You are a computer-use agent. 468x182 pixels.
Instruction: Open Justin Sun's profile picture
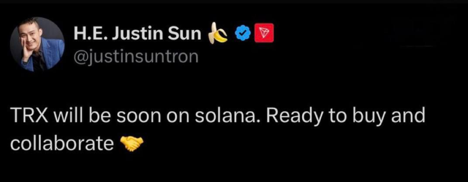(x=37, y=44)
